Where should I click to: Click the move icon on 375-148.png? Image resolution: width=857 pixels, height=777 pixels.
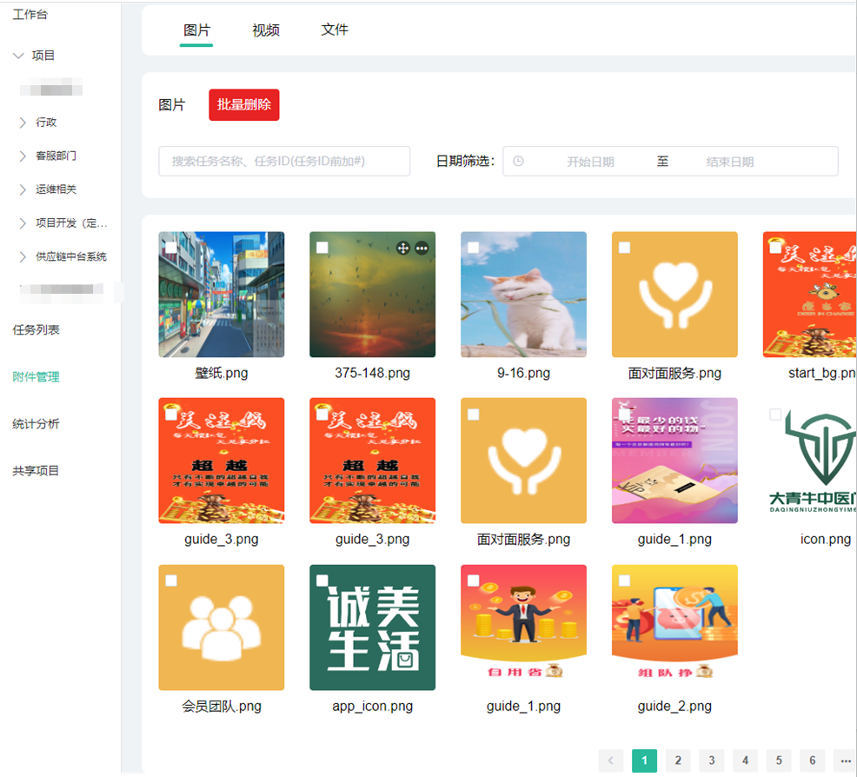pyautogui.click(x=403, y=248)
